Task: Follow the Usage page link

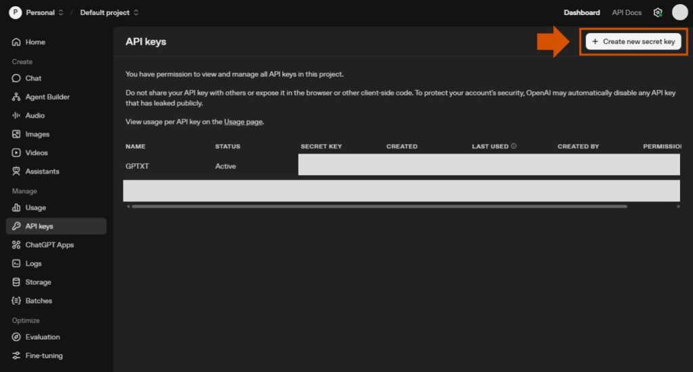Action: tap(243, 122)
